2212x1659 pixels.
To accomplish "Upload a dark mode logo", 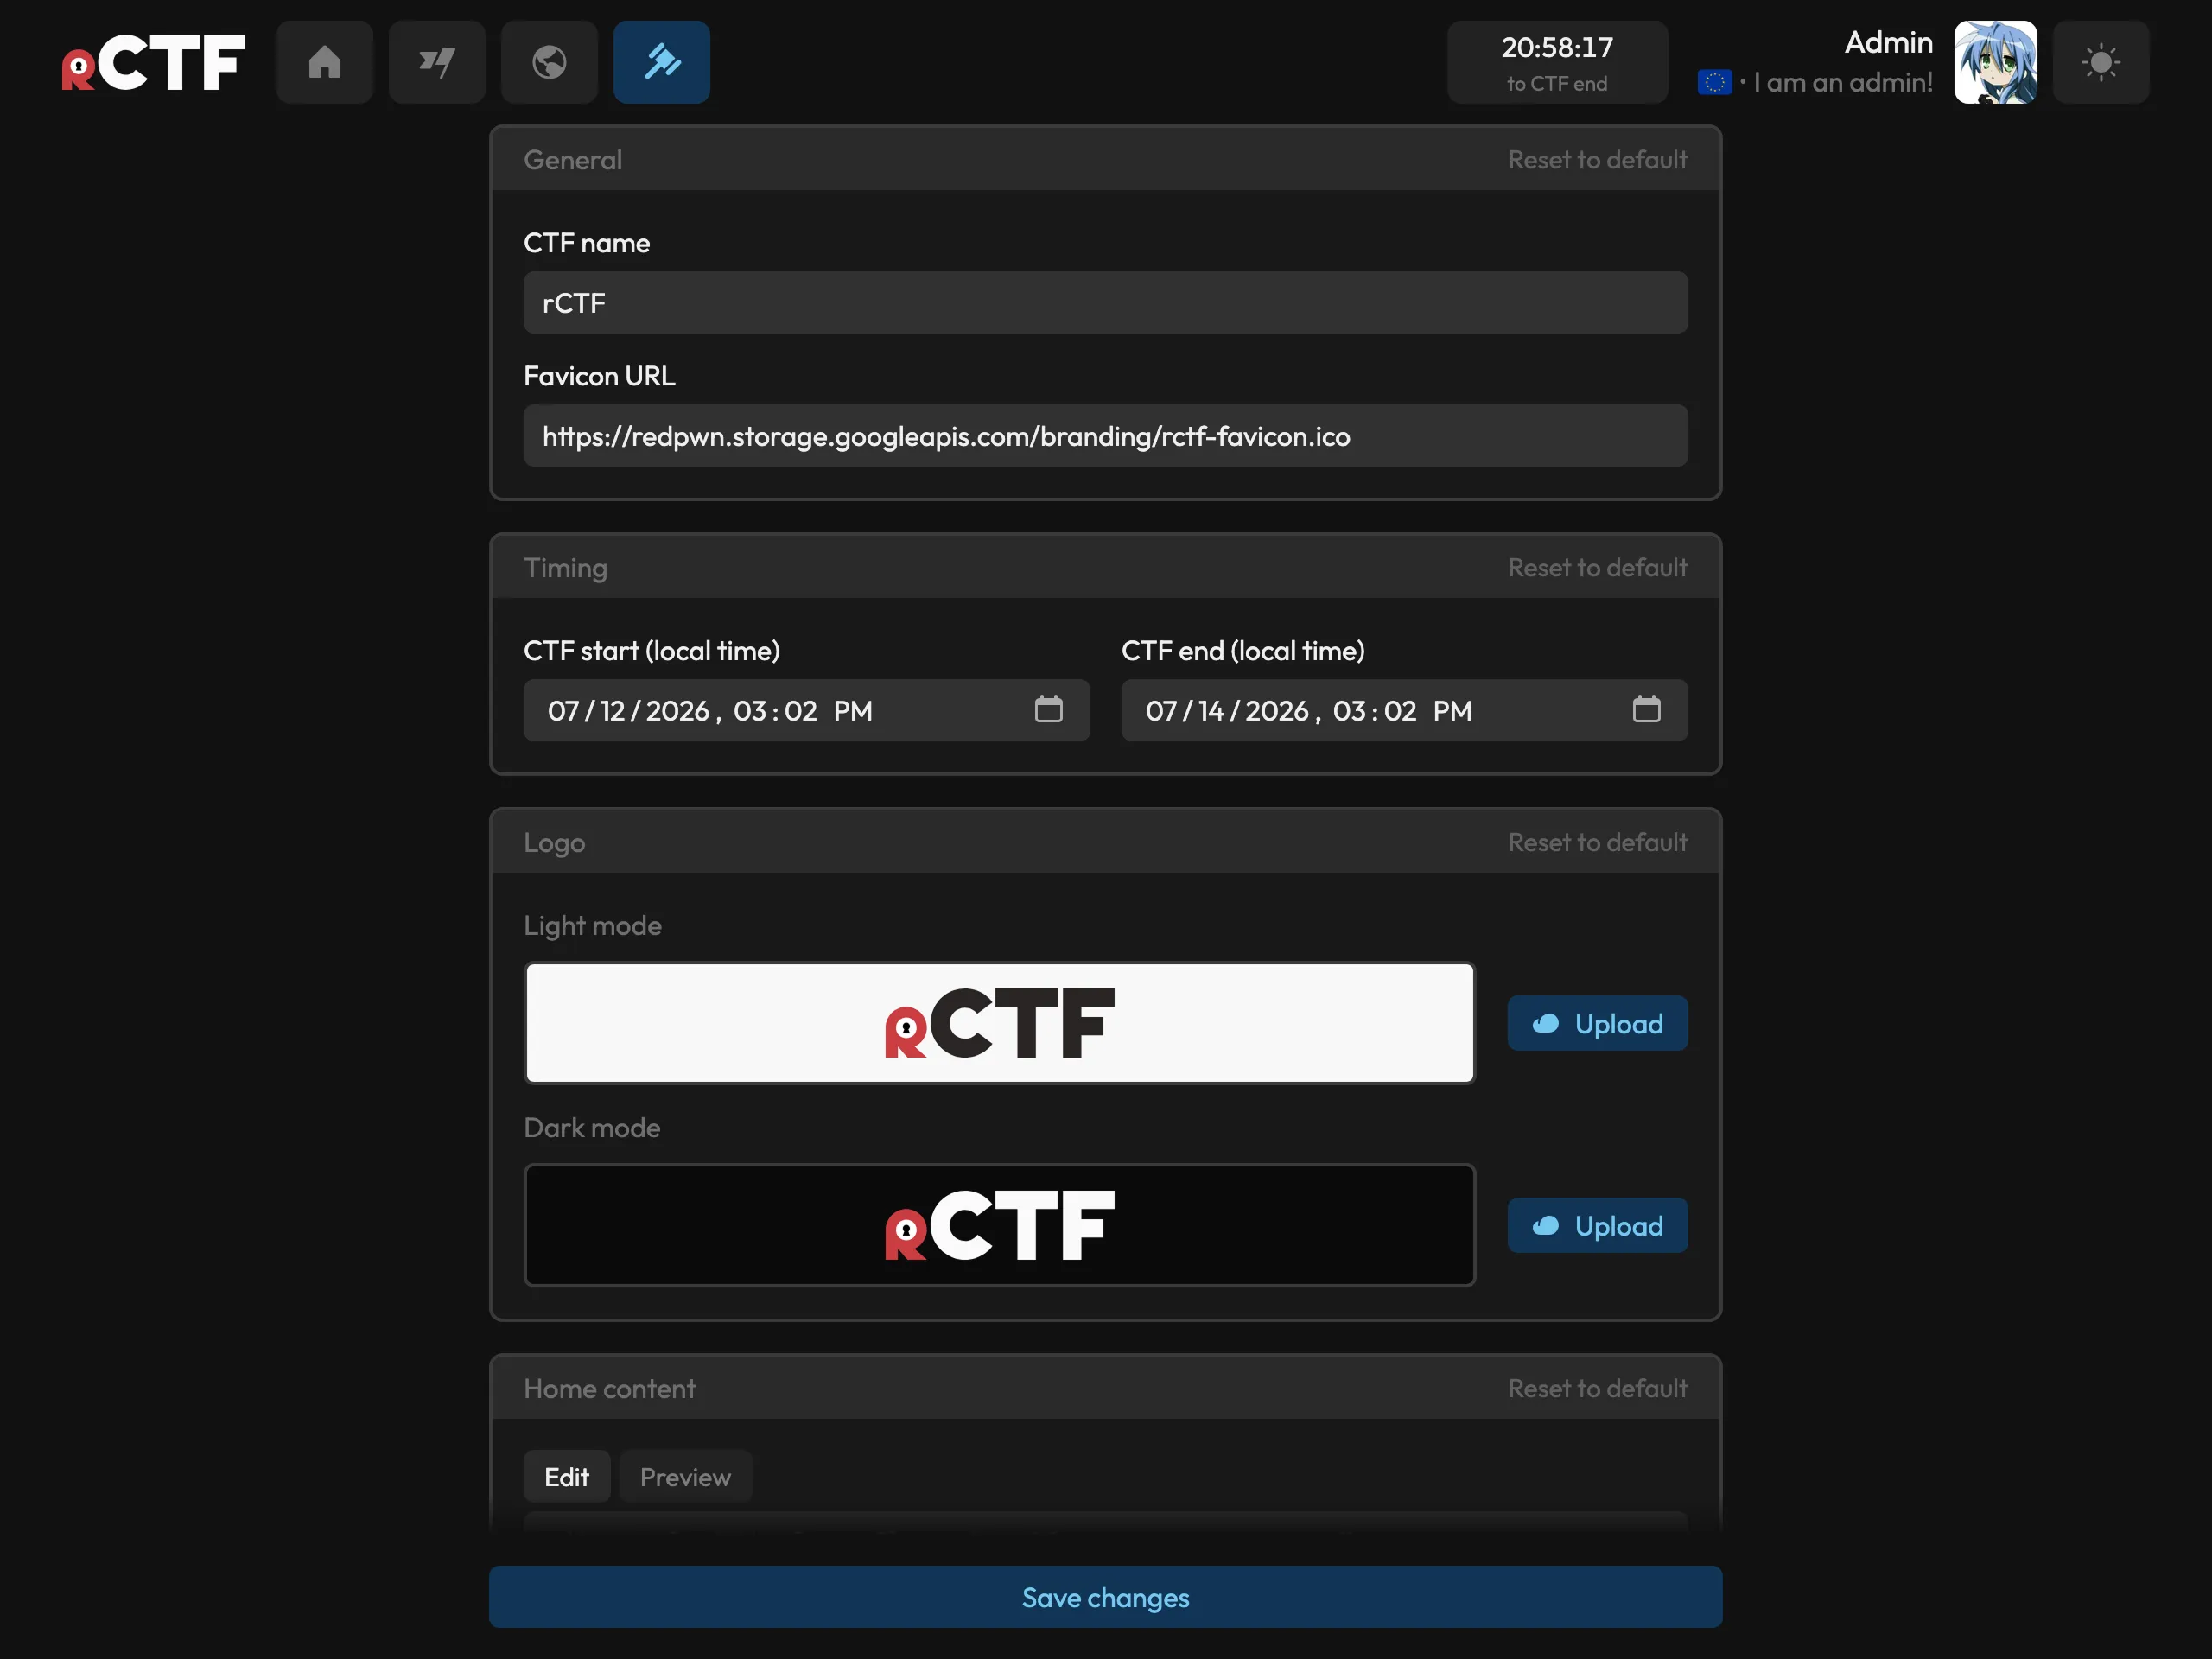I will click(1597, 1225).
